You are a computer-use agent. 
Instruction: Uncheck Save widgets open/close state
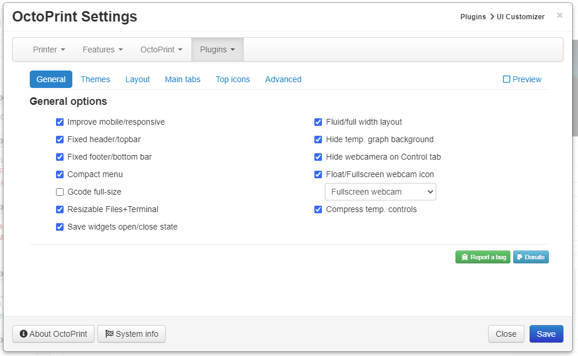point(59,227)
